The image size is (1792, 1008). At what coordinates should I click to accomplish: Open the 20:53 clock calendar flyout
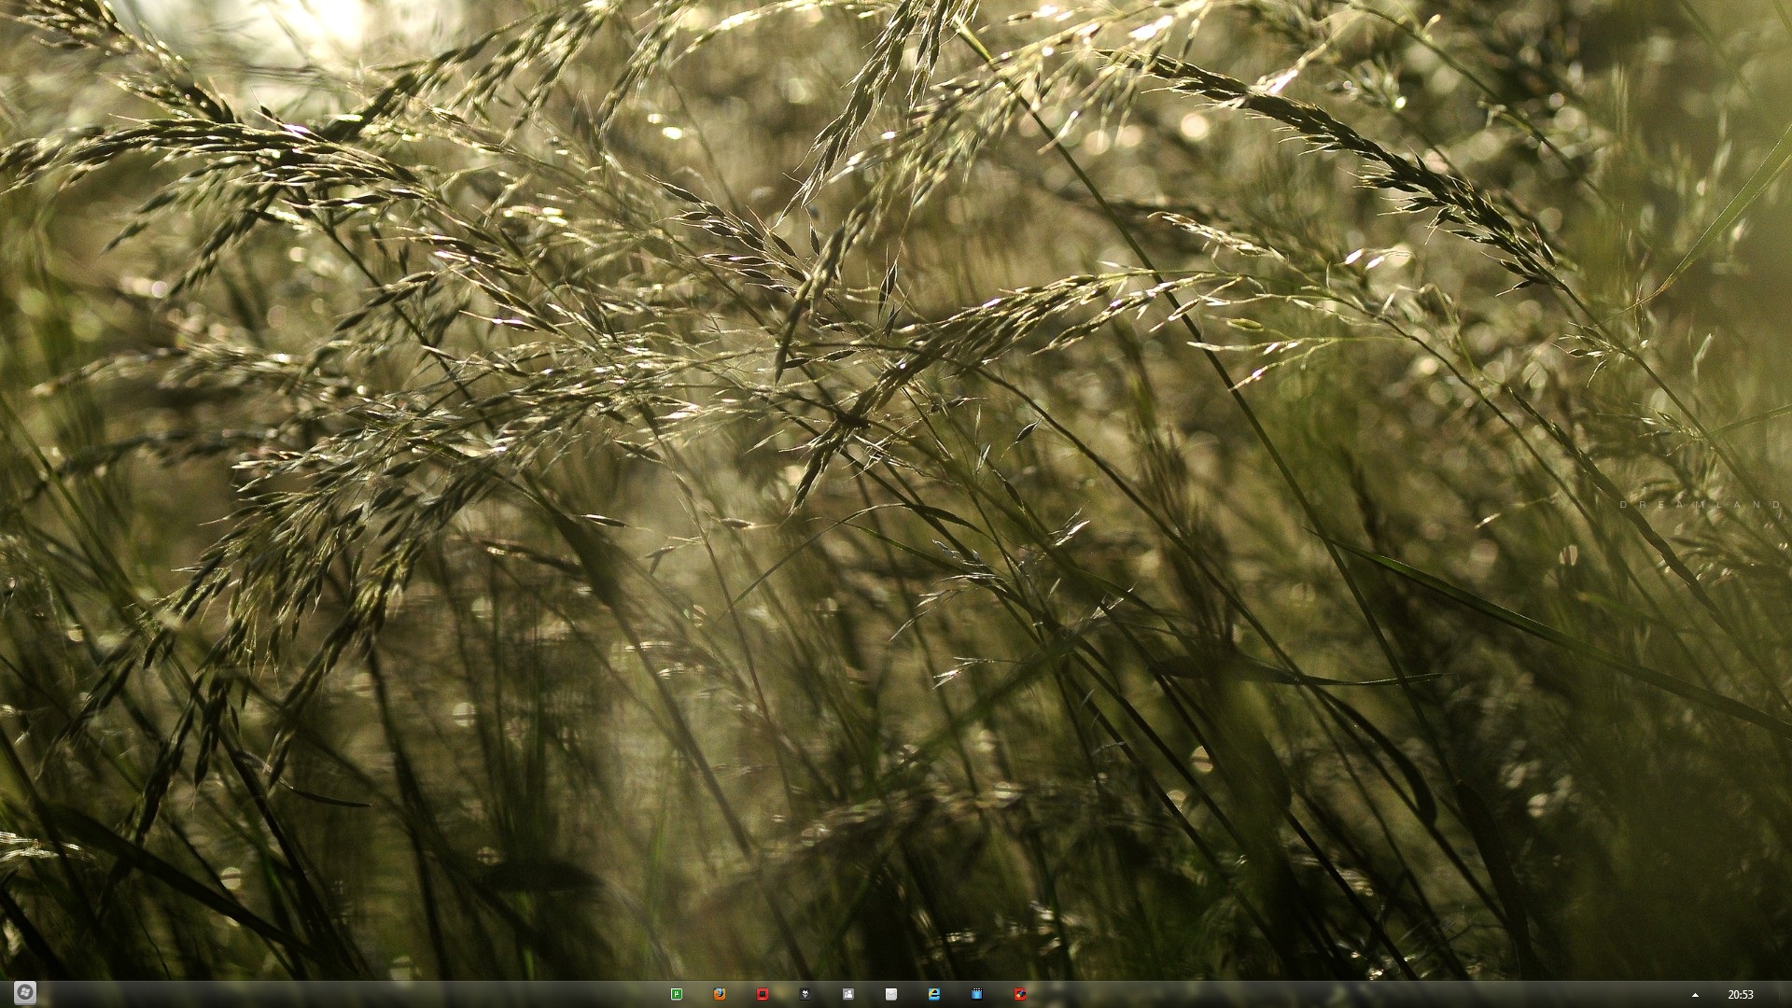1741,995
